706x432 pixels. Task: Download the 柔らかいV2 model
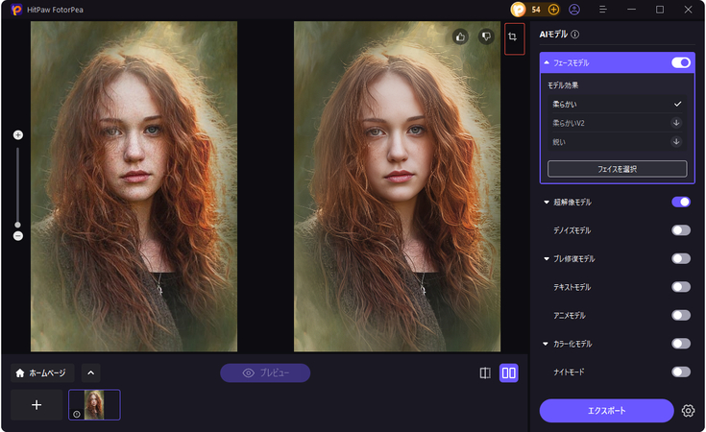676,123
